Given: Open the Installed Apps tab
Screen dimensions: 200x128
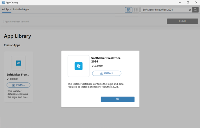Looking at the screenshot, I should tap(21, 9).
